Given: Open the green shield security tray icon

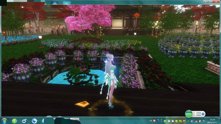Looking at the screenshot, I should 177,121.
